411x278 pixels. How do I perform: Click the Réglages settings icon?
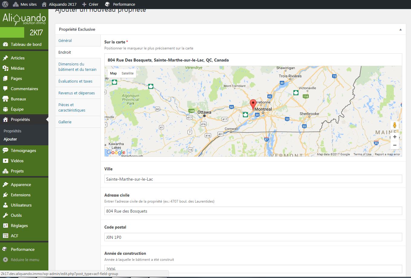(5, 226)
